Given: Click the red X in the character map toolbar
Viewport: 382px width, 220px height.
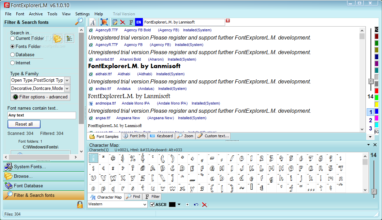Looking at the screenshot, I should (x=204, y=205).
